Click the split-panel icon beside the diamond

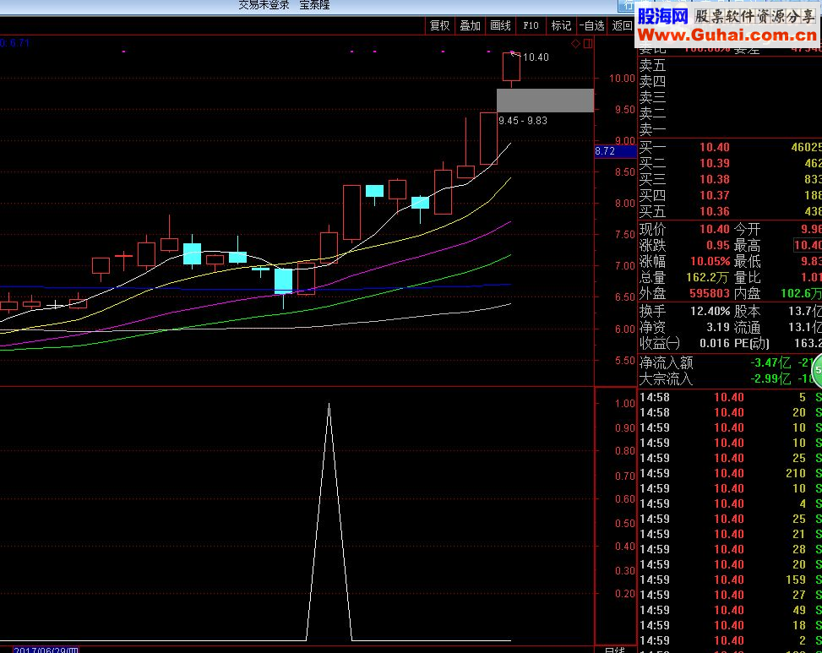(588, 43)
